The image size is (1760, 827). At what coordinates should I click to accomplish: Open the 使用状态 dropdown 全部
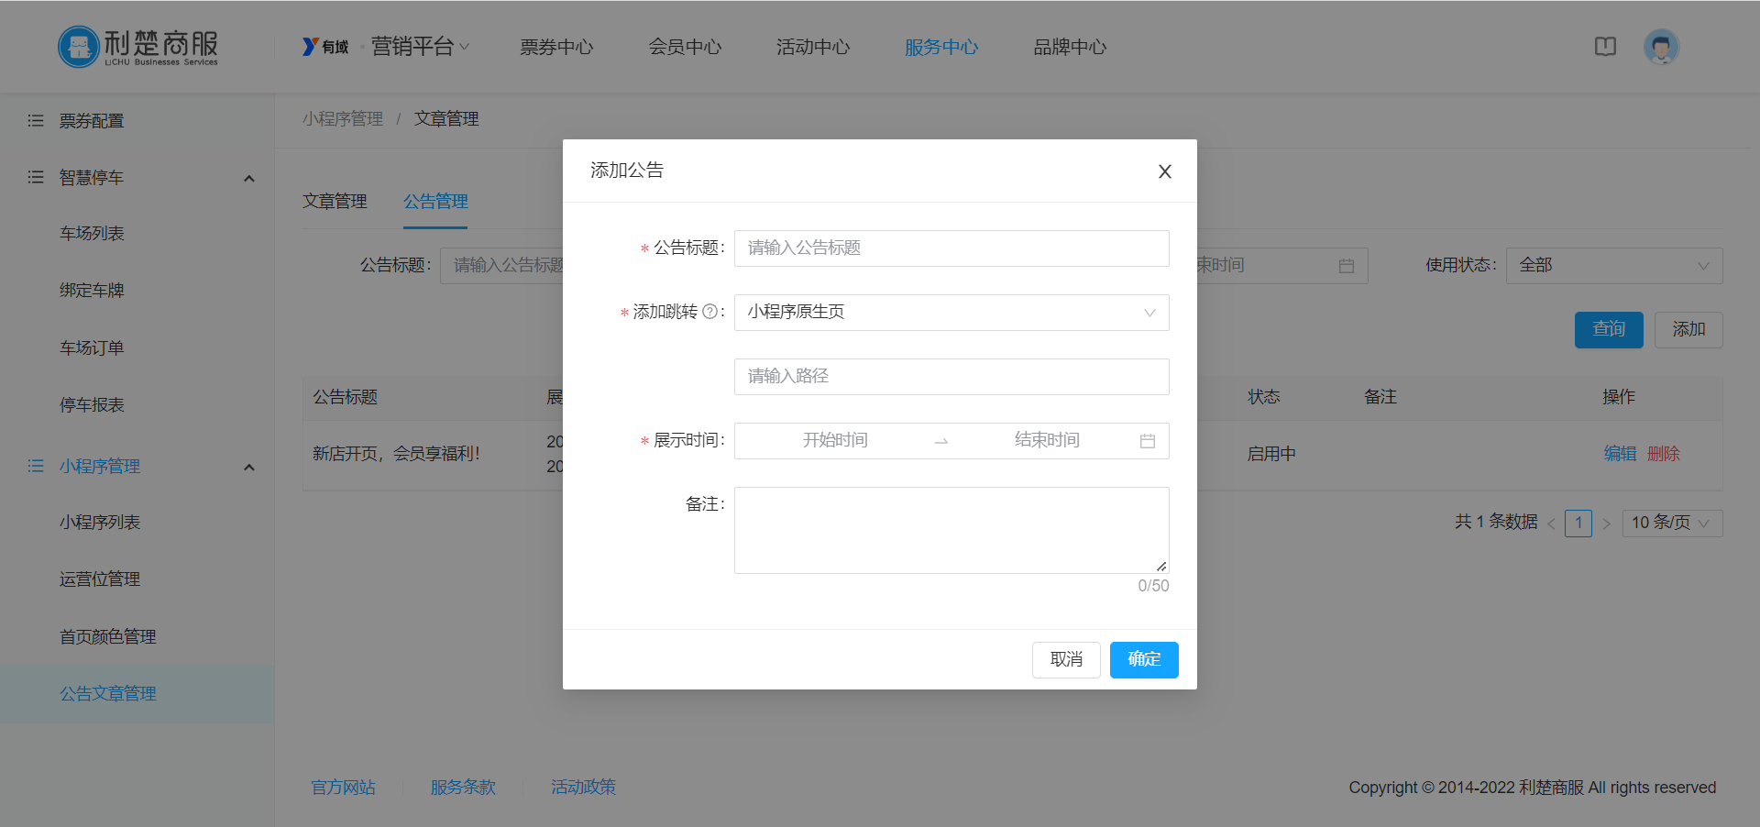click(x=1614, y=266)
